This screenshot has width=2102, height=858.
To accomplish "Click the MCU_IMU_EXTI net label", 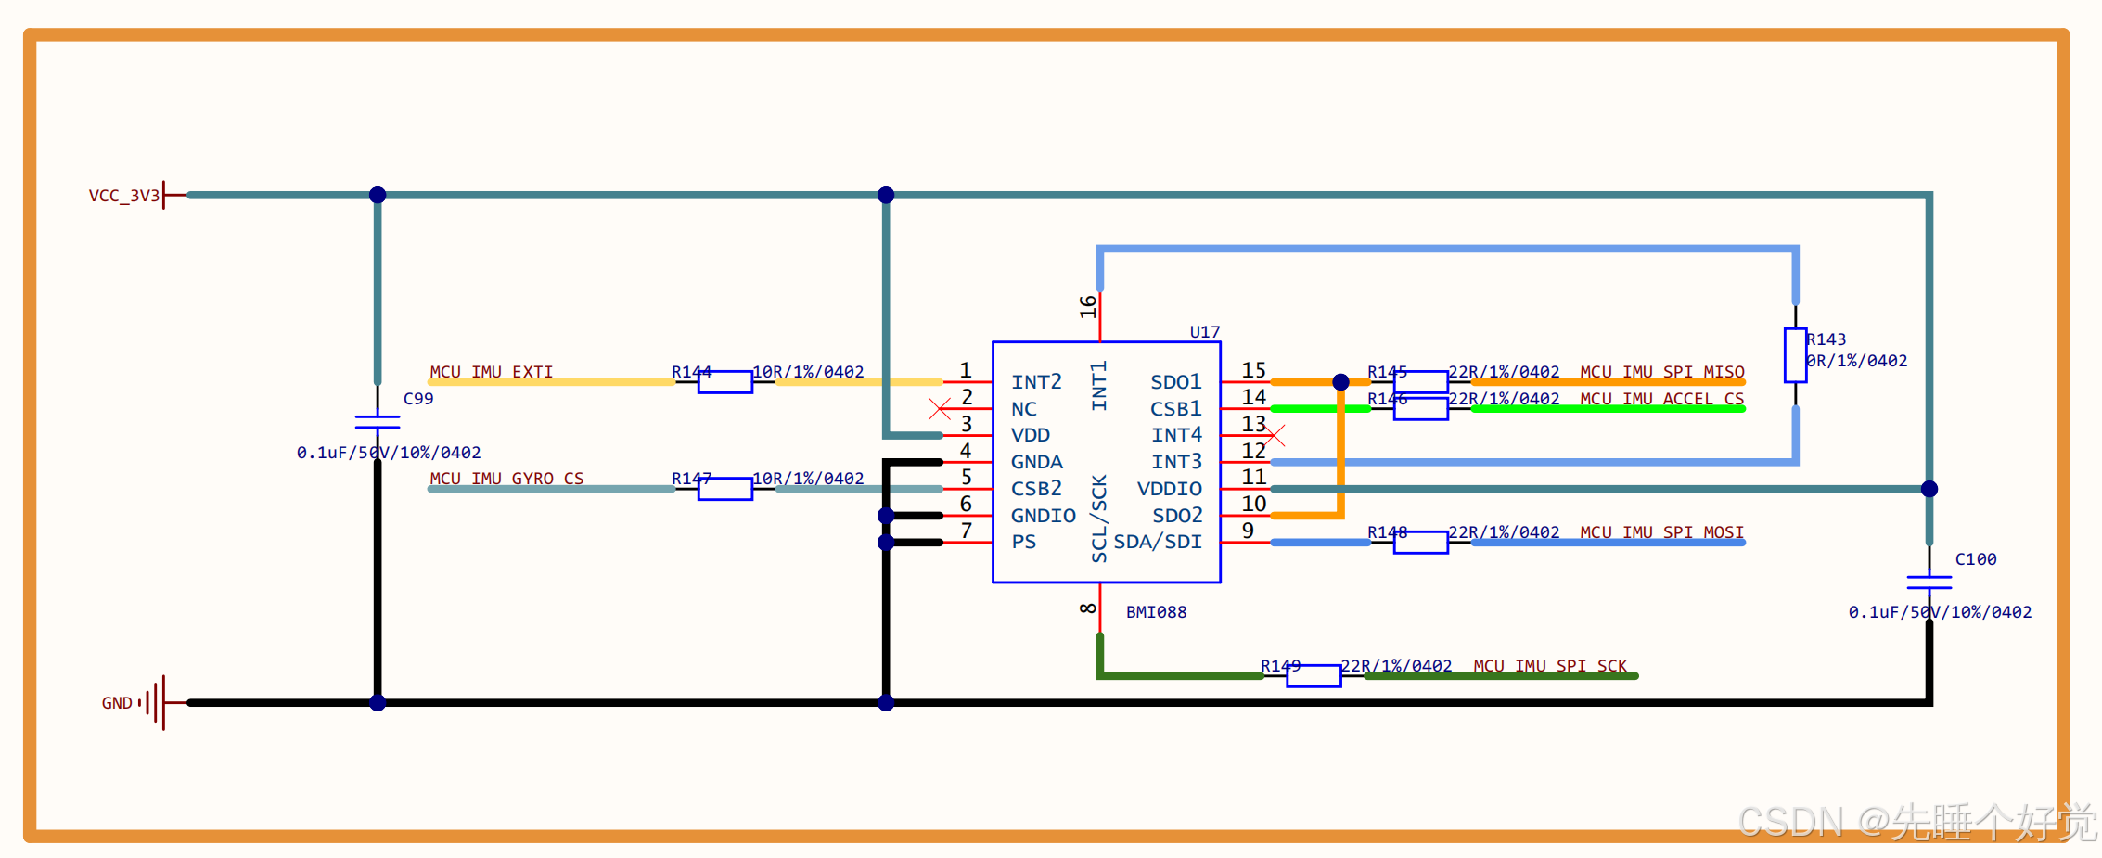I will tap(492, 372).
